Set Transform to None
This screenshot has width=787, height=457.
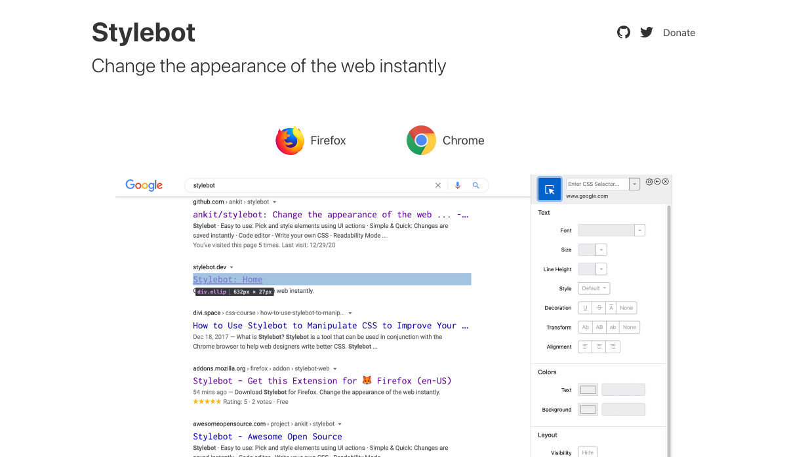[630, 327]
